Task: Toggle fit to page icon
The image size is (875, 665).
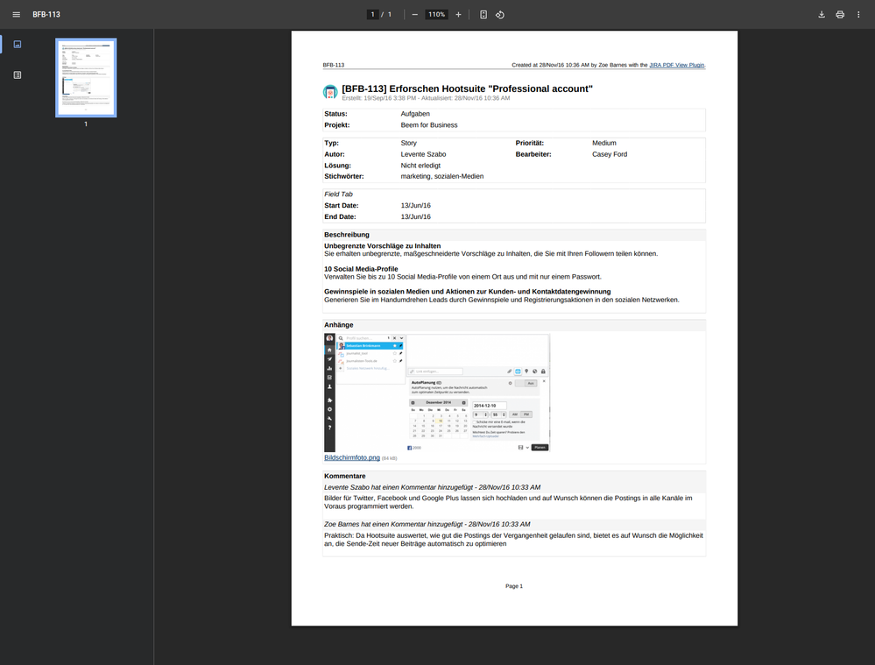Action: 483,15
